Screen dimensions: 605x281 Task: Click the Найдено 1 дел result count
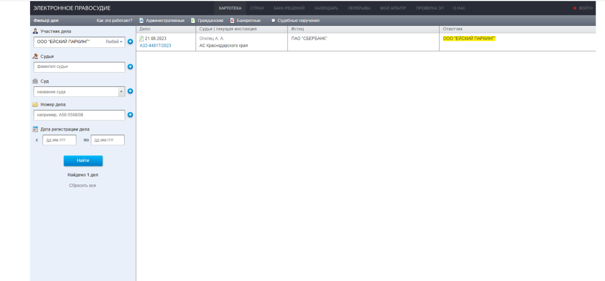click(x=83, y=175)
